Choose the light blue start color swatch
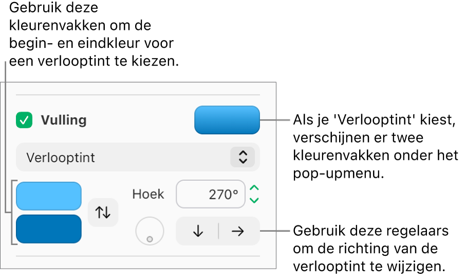The image size is (466, 279). [x=49, y=196]
